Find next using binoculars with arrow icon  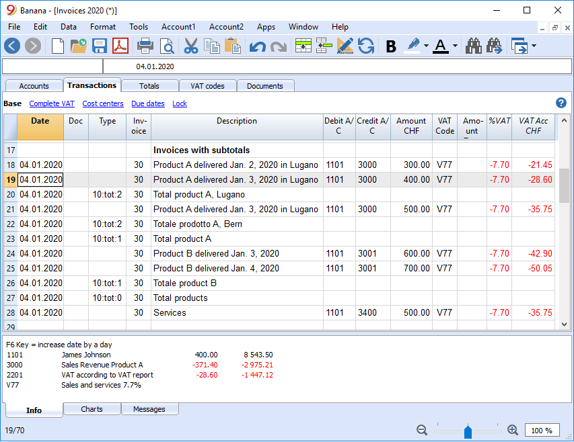click(495, 46)
